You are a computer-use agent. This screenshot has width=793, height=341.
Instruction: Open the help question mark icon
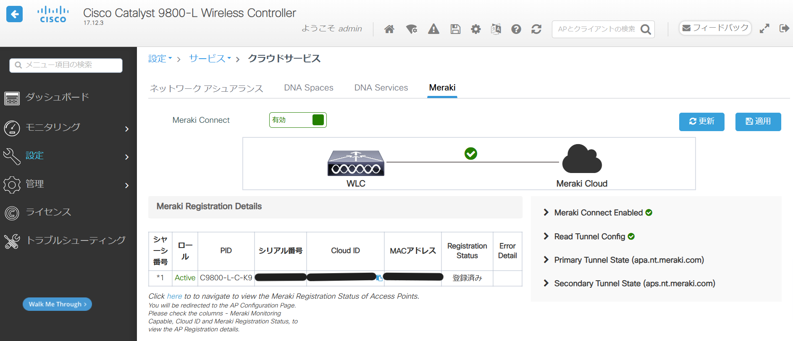click(x=516, y=29)
